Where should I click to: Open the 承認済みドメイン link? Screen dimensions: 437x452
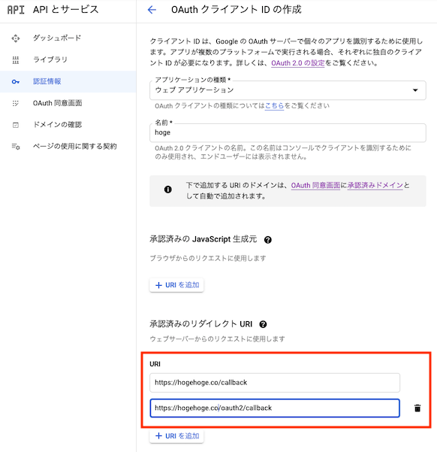(375, 185)
